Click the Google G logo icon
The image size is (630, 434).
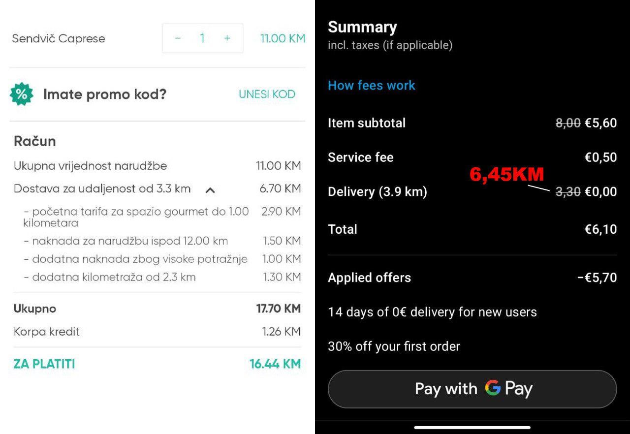[492, 388]
